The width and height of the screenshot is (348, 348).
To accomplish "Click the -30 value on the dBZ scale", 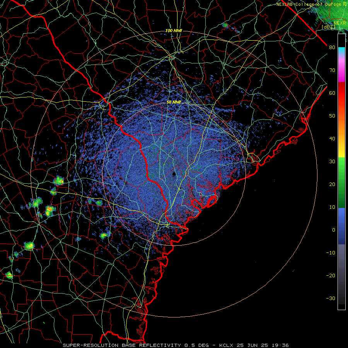I will 331,298.
